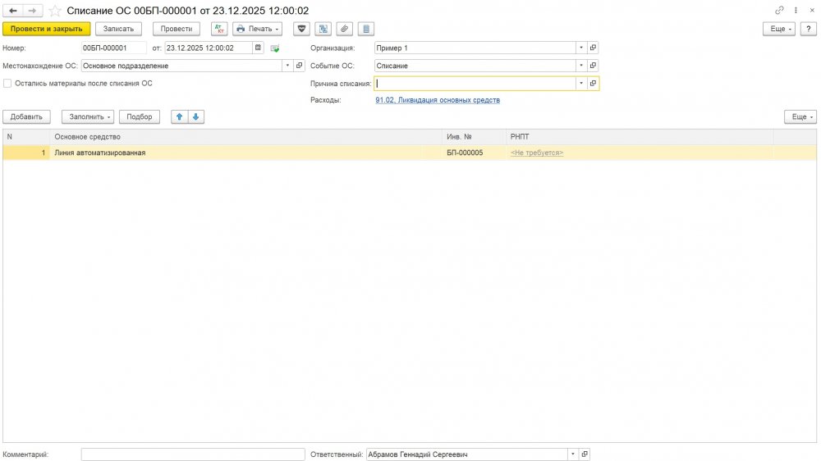Open the Ответственный dropdown list
The height and width of the screenshot is (461, 821).
572,454
